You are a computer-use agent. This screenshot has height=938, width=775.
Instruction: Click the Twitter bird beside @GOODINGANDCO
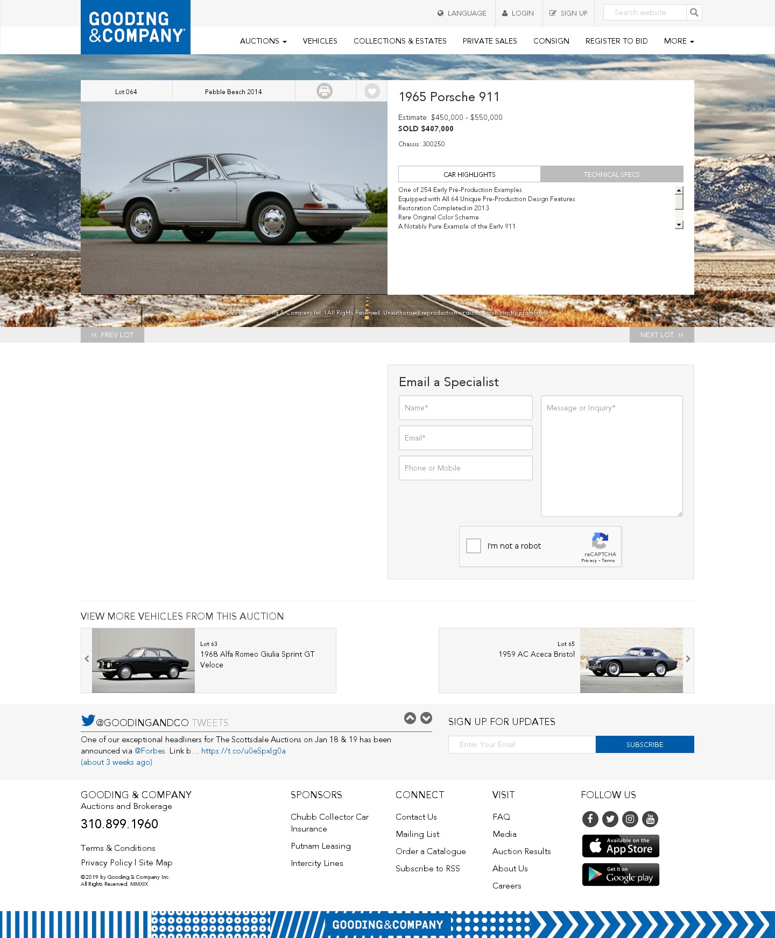tap(88, 720)
